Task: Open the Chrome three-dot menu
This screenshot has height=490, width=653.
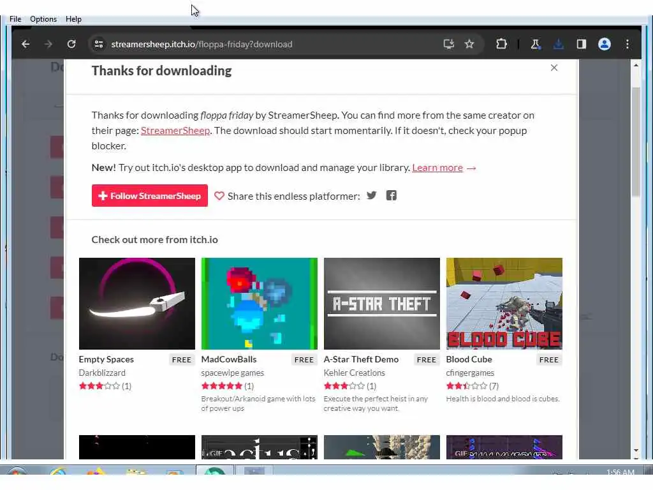Action: click(627, 44)
